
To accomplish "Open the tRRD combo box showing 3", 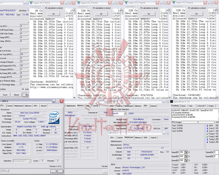I will click(24, 69).
